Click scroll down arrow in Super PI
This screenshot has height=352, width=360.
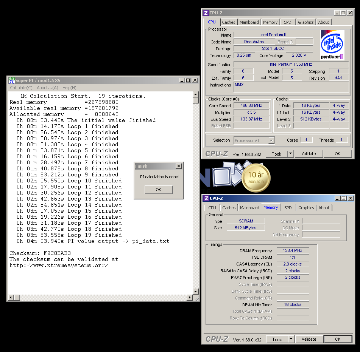196,291
